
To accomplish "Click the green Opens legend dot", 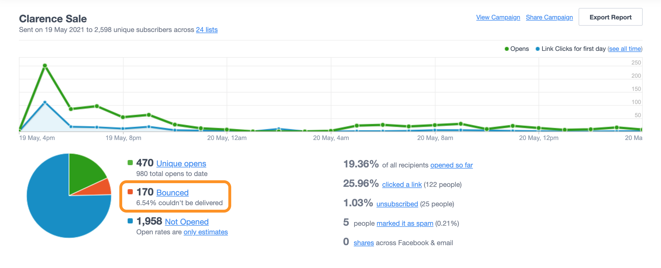I will tap(507, 49).
